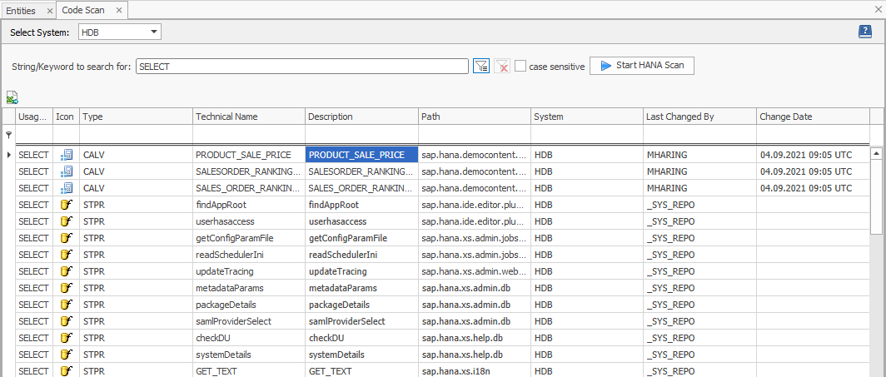Click the STPR icon in findAppRoot row
This screenshot has height=377, width=886.
pyautogui.click(x=67, y=205)
